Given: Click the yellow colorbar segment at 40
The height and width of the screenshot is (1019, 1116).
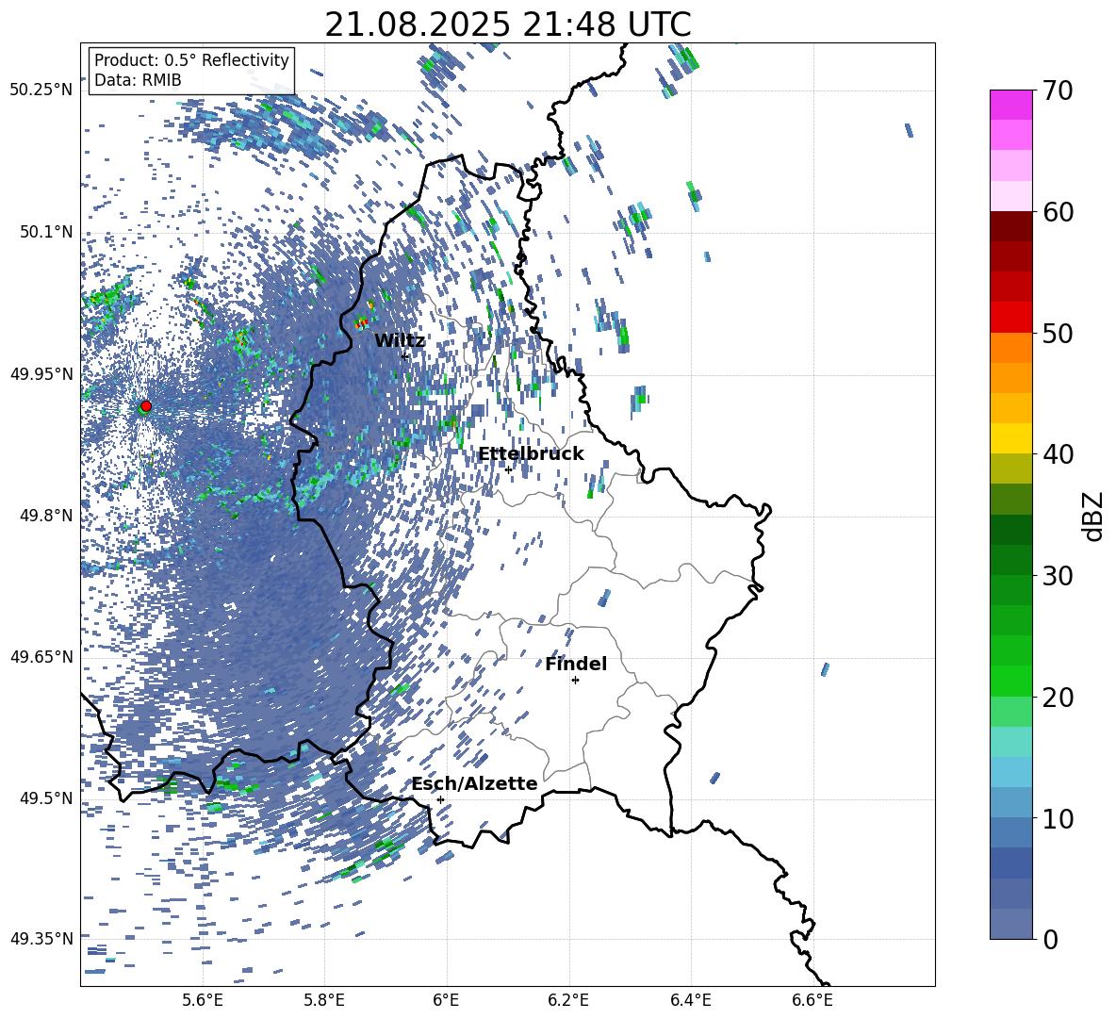Looking at the screenshot, I should (x=1010, y=438).
